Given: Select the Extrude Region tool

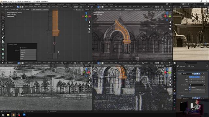Looking at the screenshot, I should (x=3, y=50).
